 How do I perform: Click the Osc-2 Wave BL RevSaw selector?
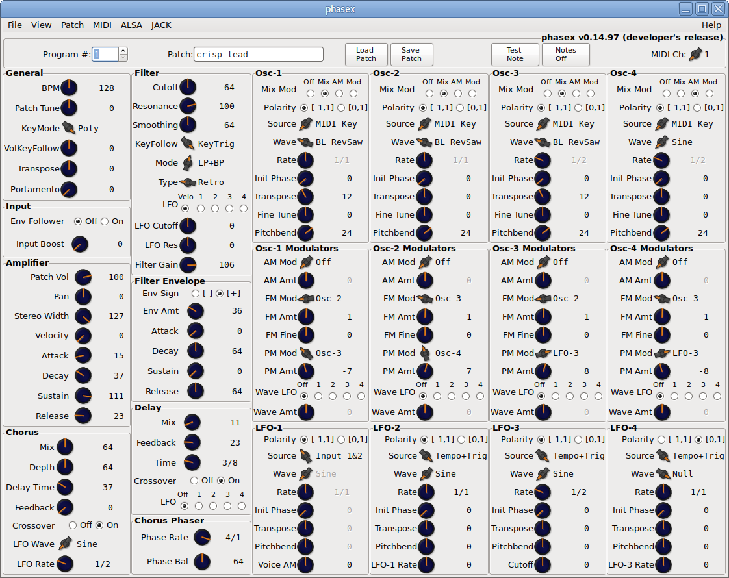424,142
